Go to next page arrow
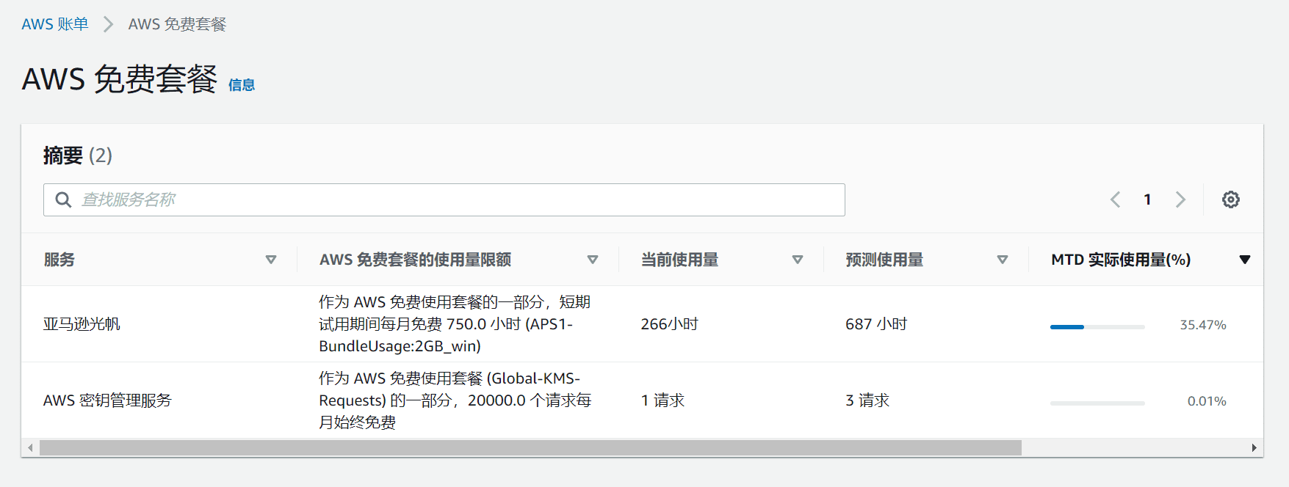The height and width of the screenshot is (487, 1289). point(1180,199)
